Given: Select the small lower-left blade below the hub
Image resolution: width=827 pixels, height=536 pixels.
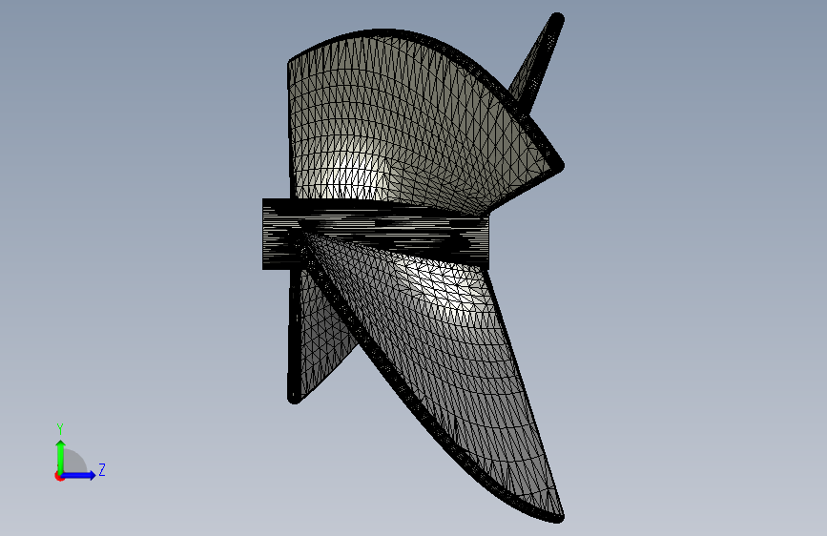Looking at the screenshot, I should pos(316,338).
